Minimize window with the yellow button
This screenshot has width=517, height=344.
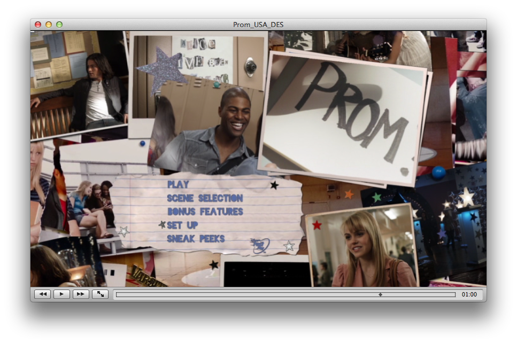49,25
